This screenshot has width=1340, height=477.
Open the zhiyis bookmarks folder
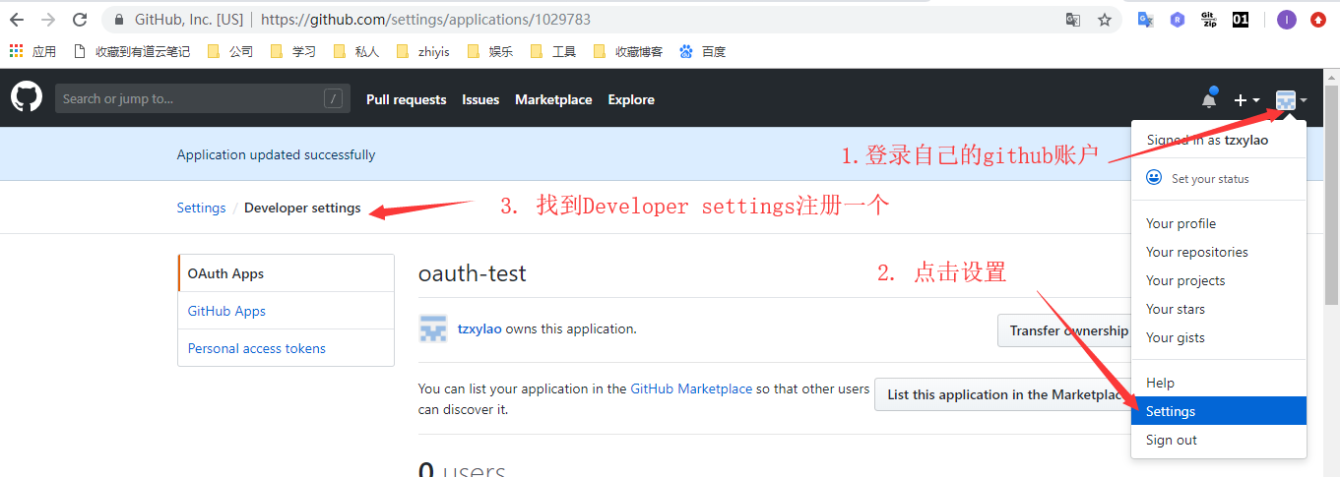(422, 51)
